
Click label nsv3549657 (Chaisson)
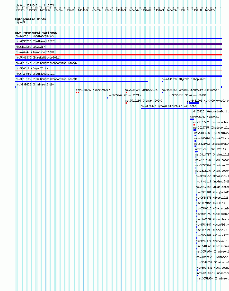213,262
